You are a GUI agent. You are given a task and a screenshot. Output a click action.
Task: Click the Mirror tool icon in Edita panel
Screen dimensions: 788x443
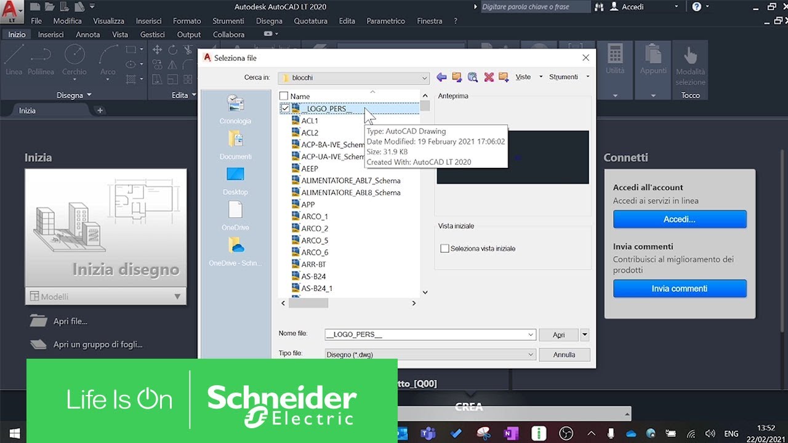172,65
